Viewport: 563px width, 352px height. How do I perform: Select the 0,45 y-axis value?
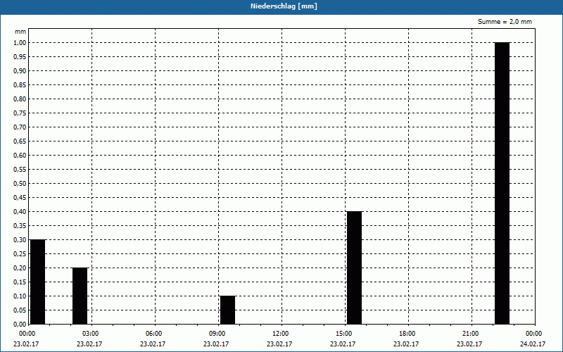tap(20, 198)
